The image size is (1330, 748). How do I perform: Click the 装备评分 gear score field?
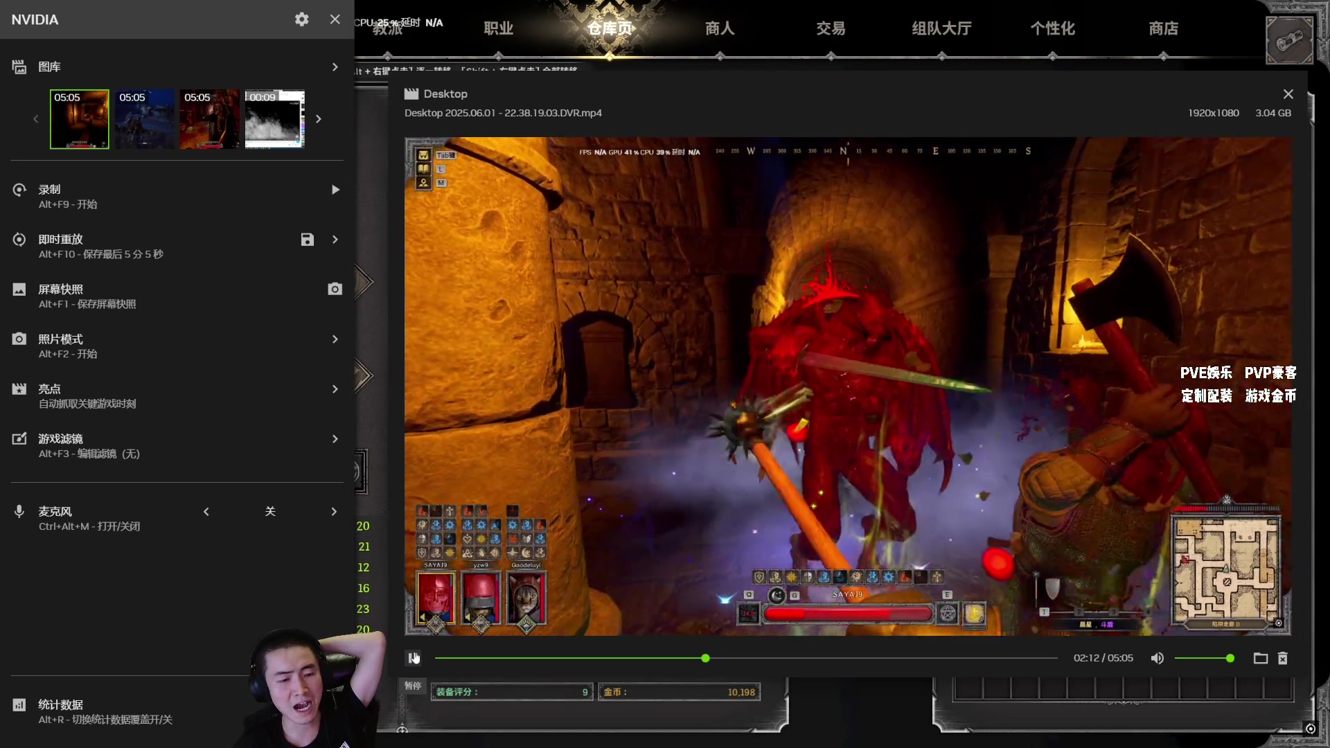512,692
